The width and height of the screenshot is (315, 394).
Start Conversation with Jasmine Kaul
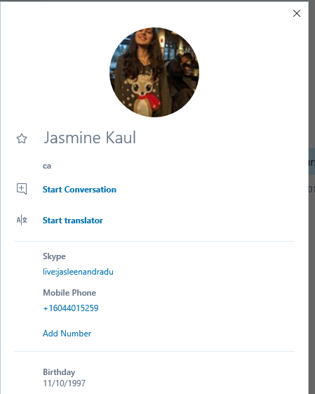(79, 190)
